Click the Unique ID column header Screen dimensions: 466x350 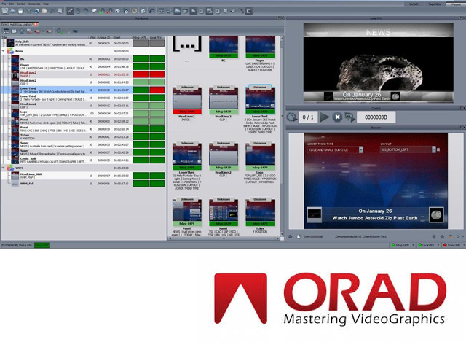coord(103,37)
